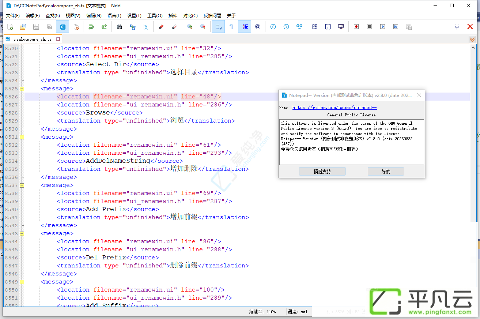The width and height of the screenshot is (480, 319).
Task: Click the file compare icon
Action: (315, 27)
